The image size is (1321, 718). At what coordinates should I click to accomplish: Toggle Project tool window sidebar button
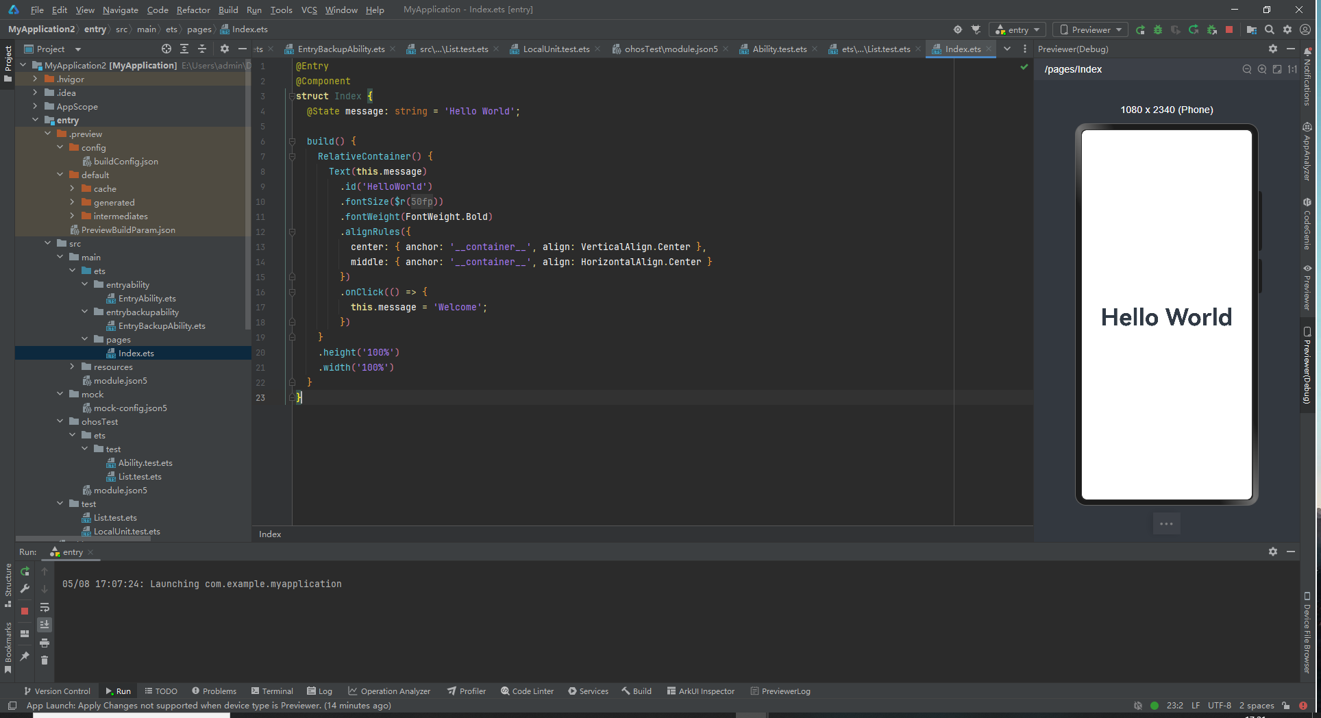pyautogui.click(x=8, y=64)
